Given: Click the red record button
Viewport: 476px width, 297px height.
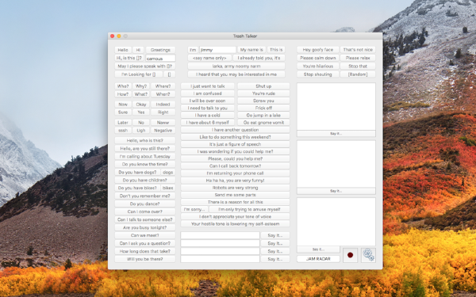Looking at the screenshot, I should pos(350,255).
